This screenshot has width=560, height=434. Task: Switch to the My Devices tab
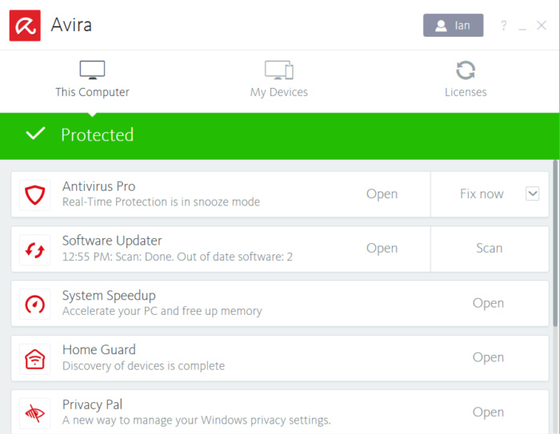(279, 79)
